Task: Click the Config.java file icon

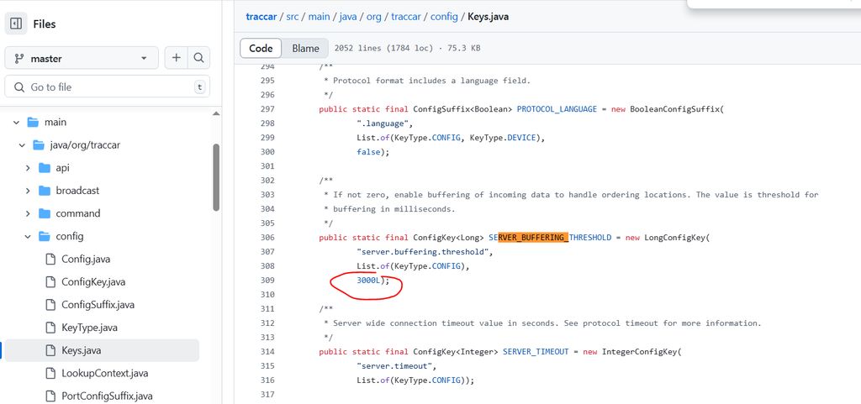Action: [50, 260]
